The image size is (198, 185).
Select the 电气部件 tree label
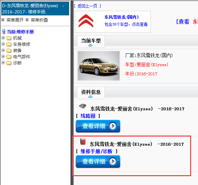(22, 57)
